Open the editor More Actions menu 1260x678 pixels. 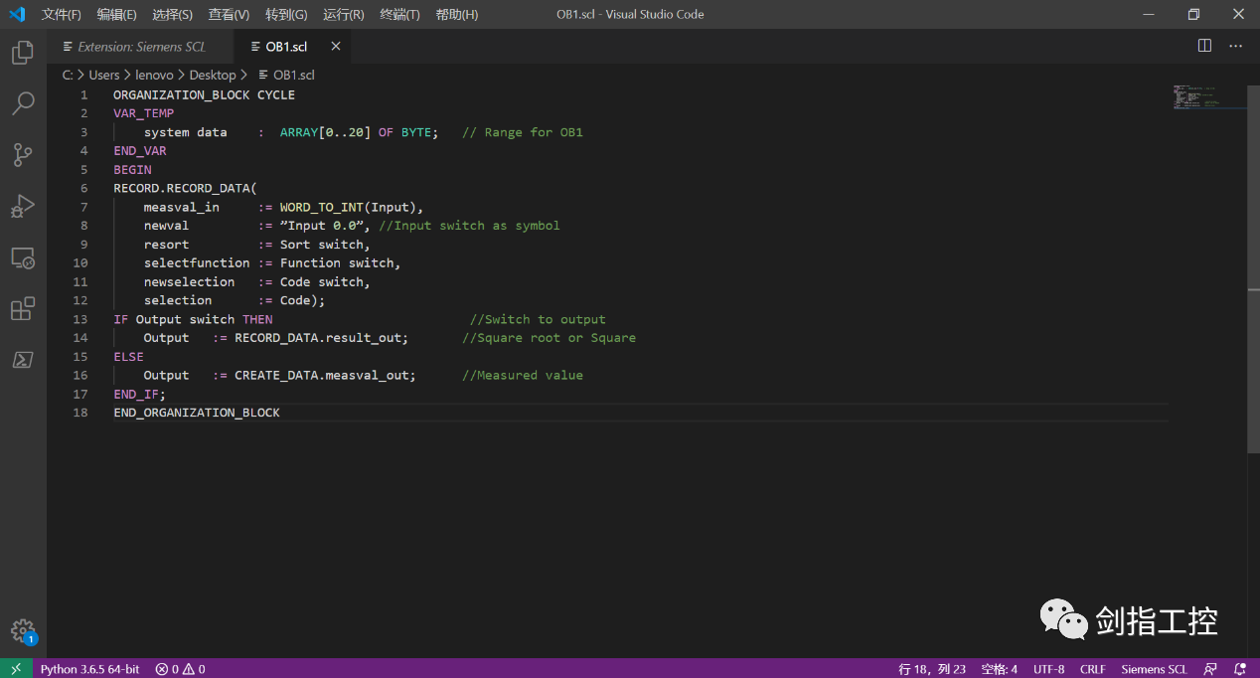tap(1235, 46)
